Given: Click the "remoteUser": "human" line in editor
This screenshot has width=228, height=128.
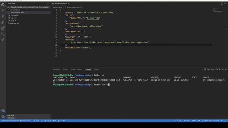Looking at the screenshot, I should 78,48.
